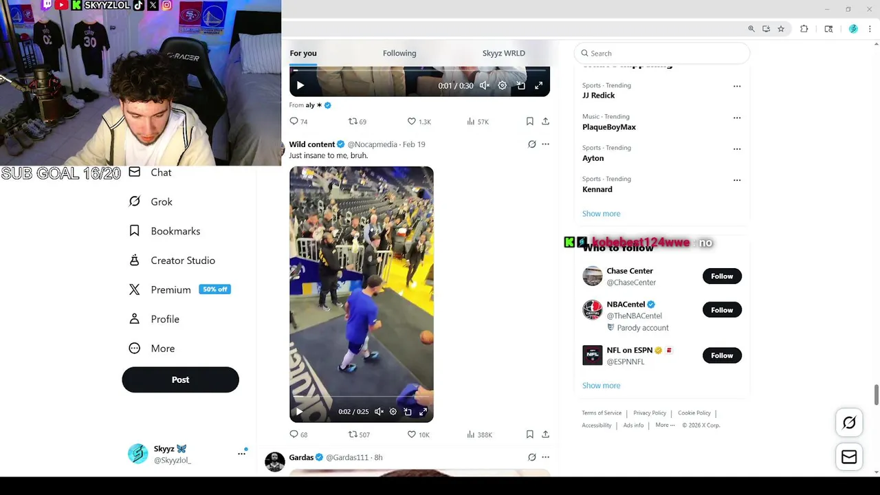Like the post with 10K likes
The image size is (880, 495).
coord(419,434)
